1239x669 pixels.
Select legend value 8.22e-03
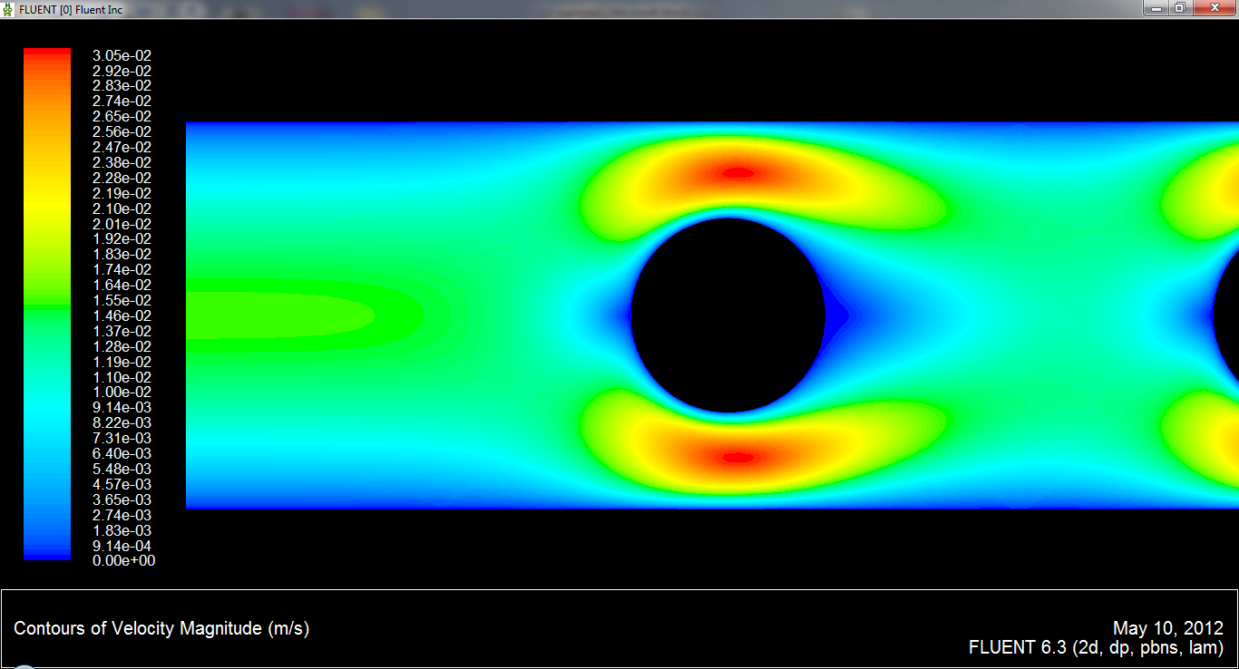pyautogui.click(x=122, y=423)
